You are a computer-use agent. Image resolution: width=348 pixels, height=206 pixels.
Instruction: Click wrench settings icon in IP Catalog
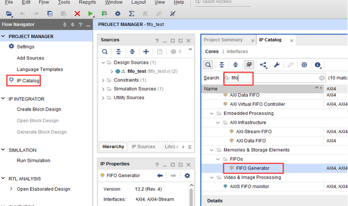(277, 65)
